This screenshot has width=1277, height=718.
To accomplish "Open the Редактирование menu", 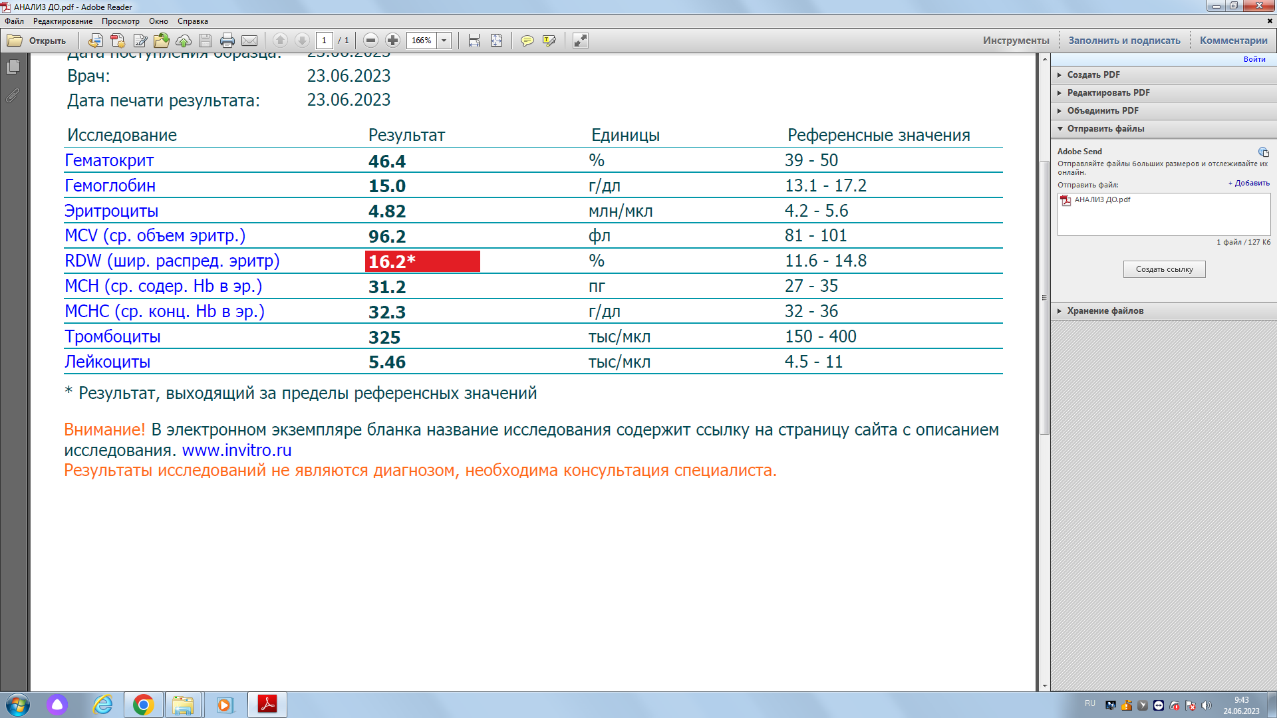I will tap(63, 21).
